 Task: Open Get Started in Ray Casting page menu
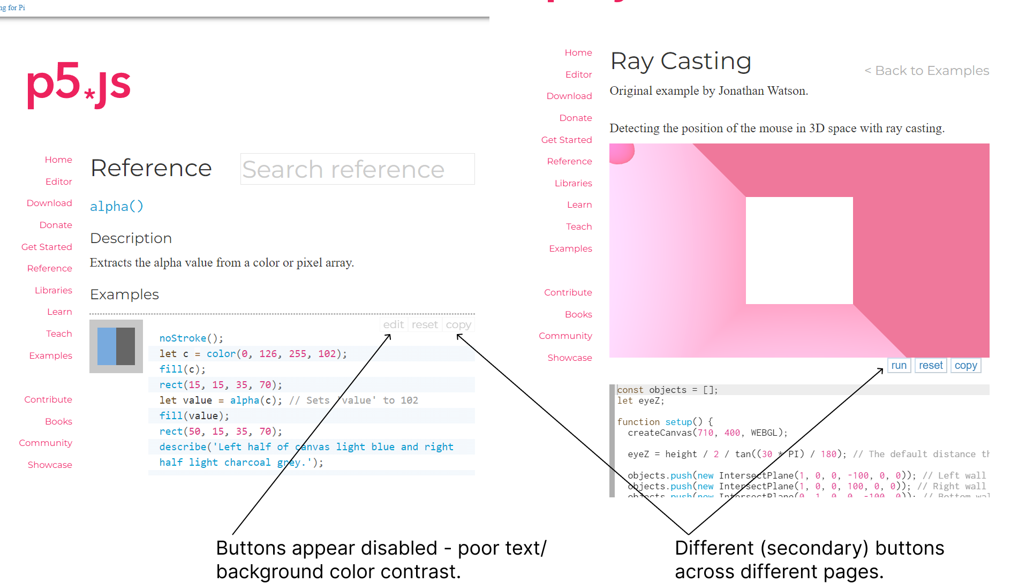pyautogui.click(x=567, y=140)
